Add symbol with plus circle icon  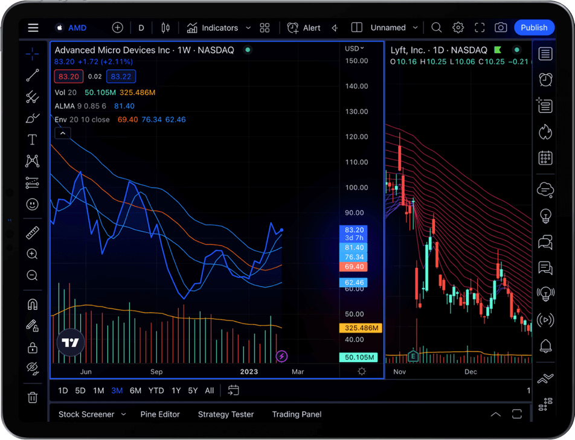coord(117,28)
